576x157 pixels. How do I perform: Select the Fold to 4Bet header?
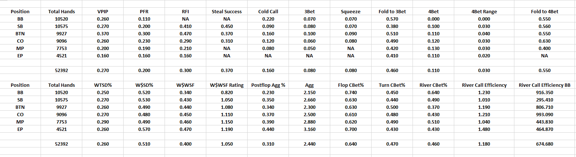pos(544,11)
